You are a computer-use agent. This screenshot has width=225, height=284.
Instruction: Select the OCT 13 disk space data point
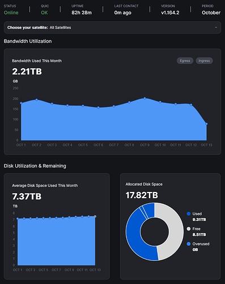95,216
